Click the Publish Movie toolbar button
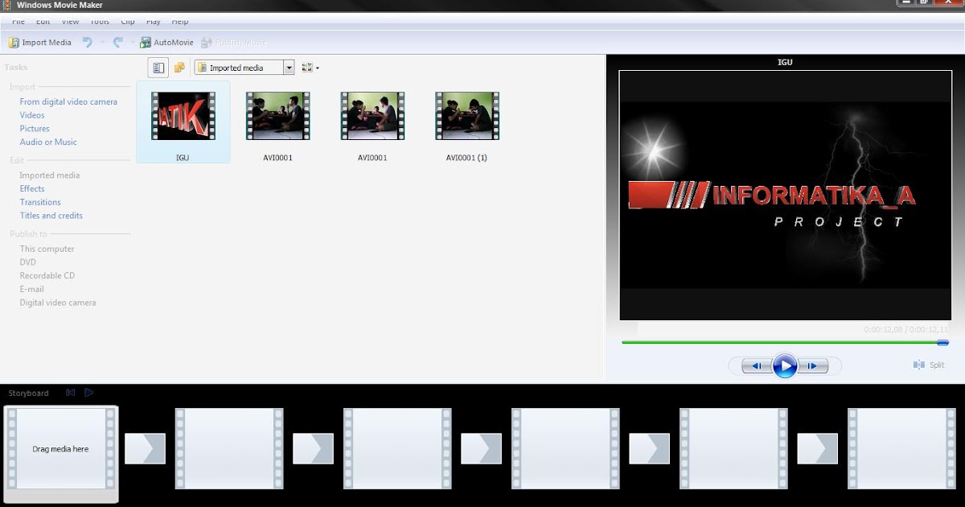The image size is (965, 507). 235,43
